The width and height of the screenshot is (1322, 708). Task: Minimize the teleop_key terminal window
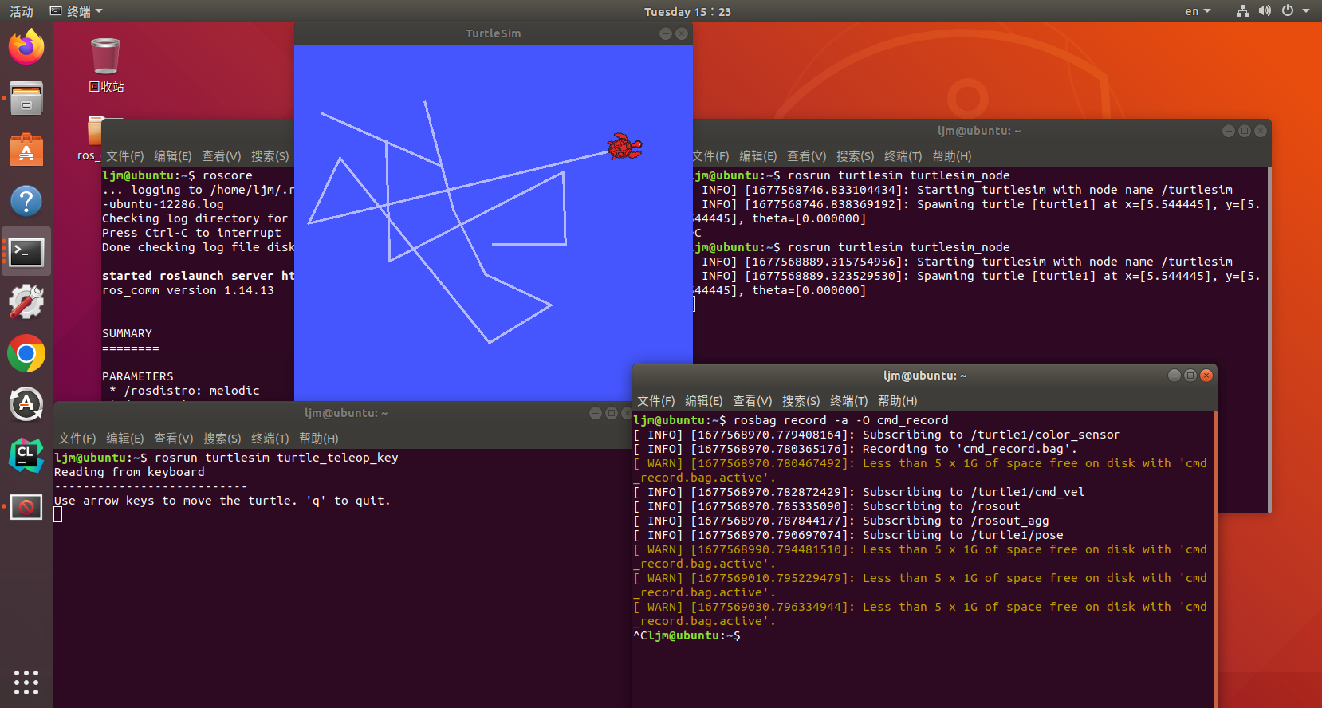[596, 413]
